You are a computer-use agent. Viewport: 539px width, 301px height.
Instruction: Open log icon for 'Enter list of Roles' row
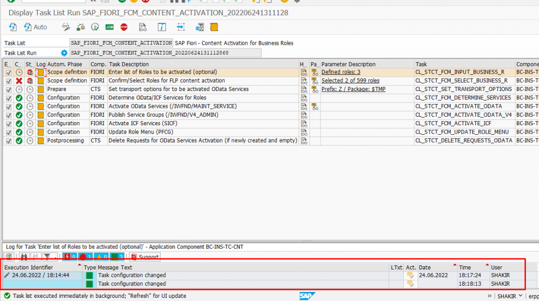[41, 72]
